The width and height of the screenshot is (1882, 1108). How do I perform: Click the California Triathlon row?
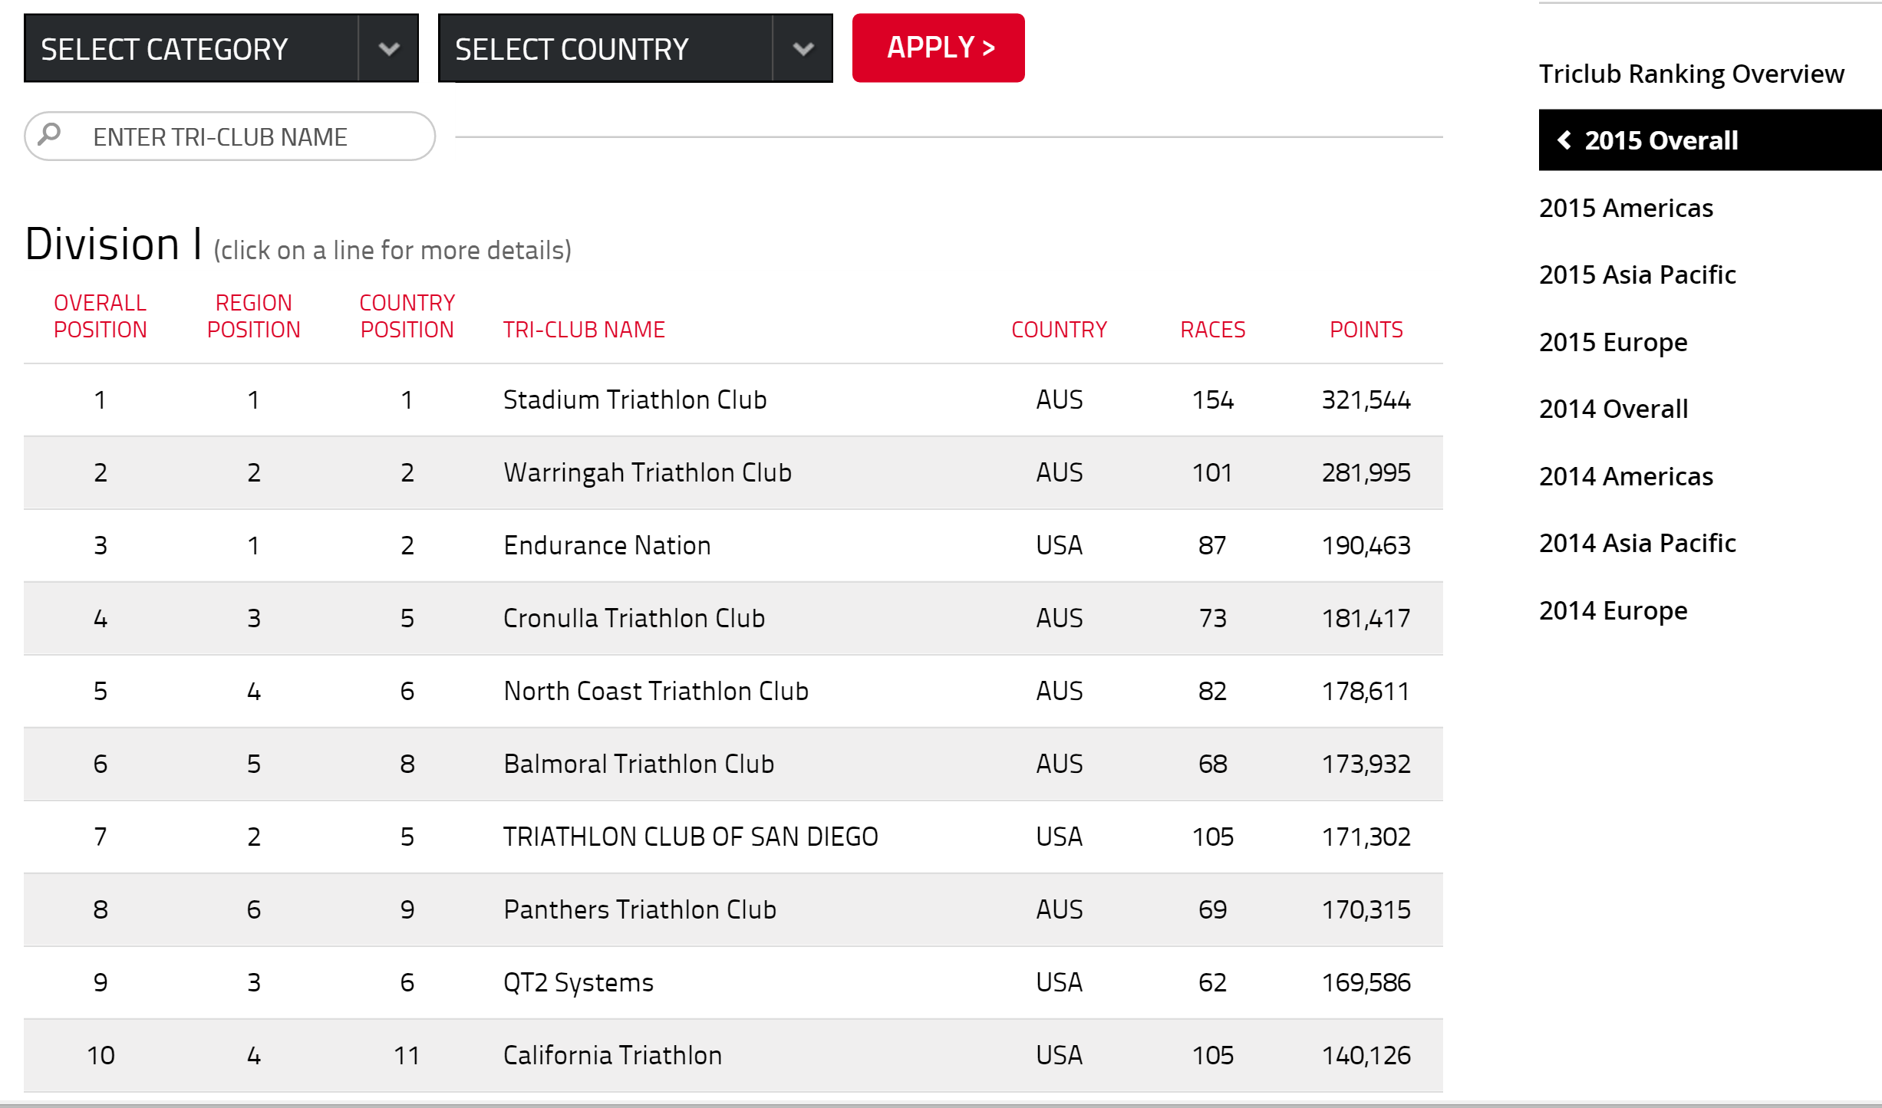[x=733, y=1055]
